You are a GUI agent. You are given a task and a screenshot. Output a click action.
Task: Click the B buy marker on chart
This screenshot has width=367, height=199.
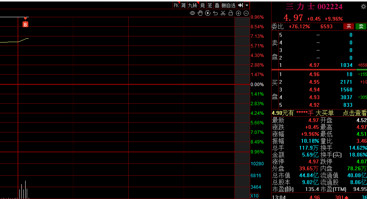click(x=25, y=24)
